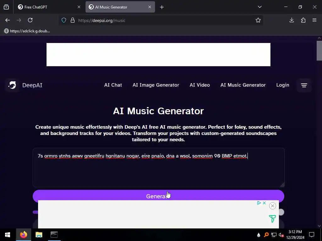Click the Generate button
Screen dimensions: 322x241
click(158, 196)
